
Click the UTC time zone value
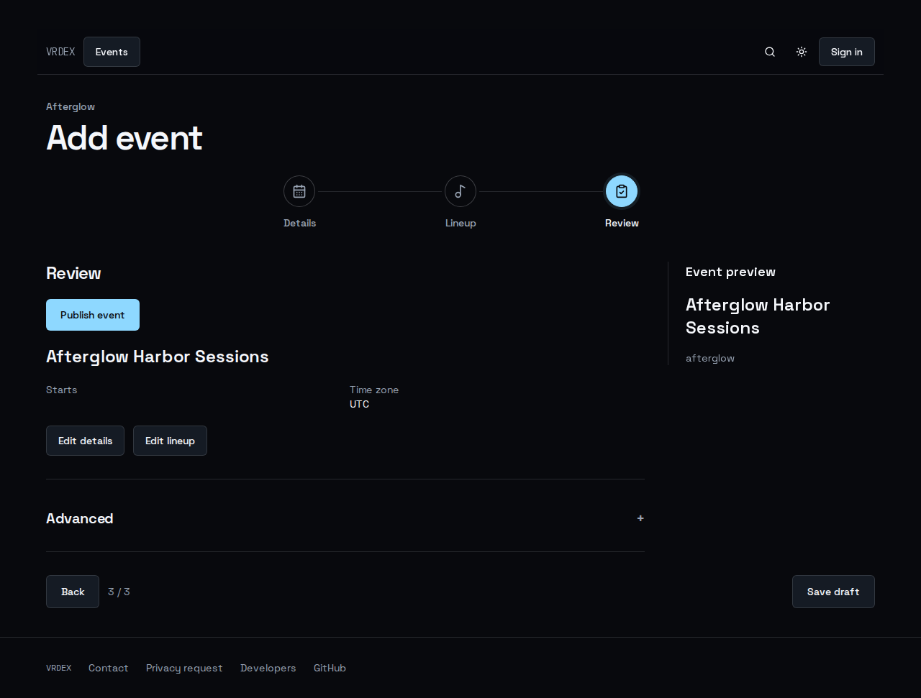point(360,404)
